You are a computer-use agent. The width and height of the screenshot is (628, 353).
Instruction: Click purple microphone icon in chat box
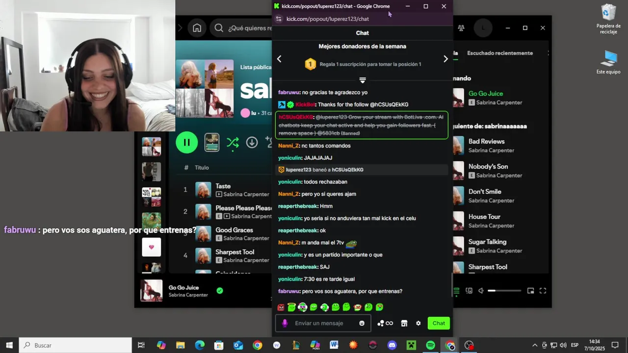[285, 323]
